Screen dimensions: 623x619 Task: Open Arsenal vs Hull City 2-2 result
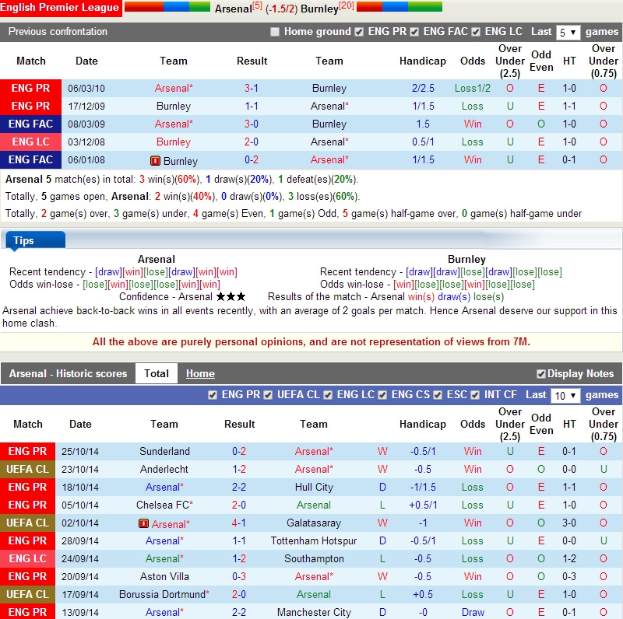tap(239, 487)
